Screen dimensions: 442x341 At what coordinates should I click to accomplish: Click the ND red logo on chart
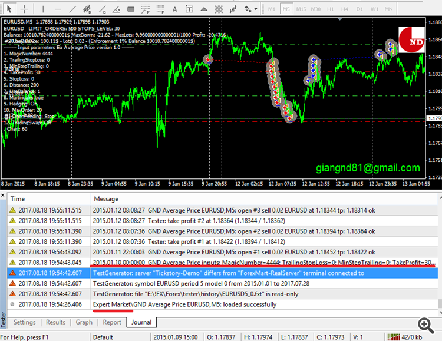pos(411,39)
